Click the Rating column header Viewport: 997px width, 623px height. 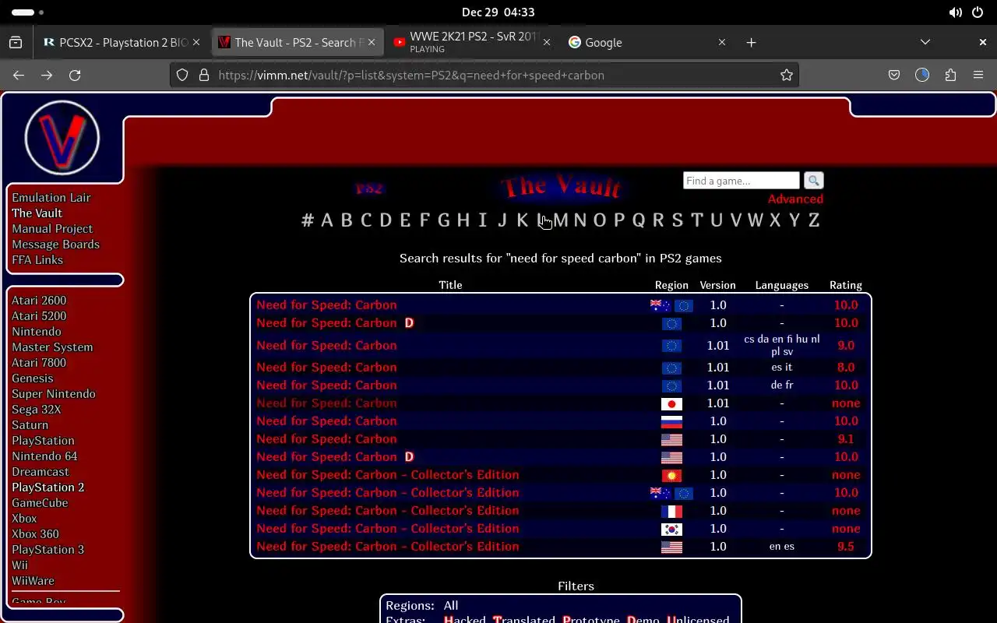point(845,285)
